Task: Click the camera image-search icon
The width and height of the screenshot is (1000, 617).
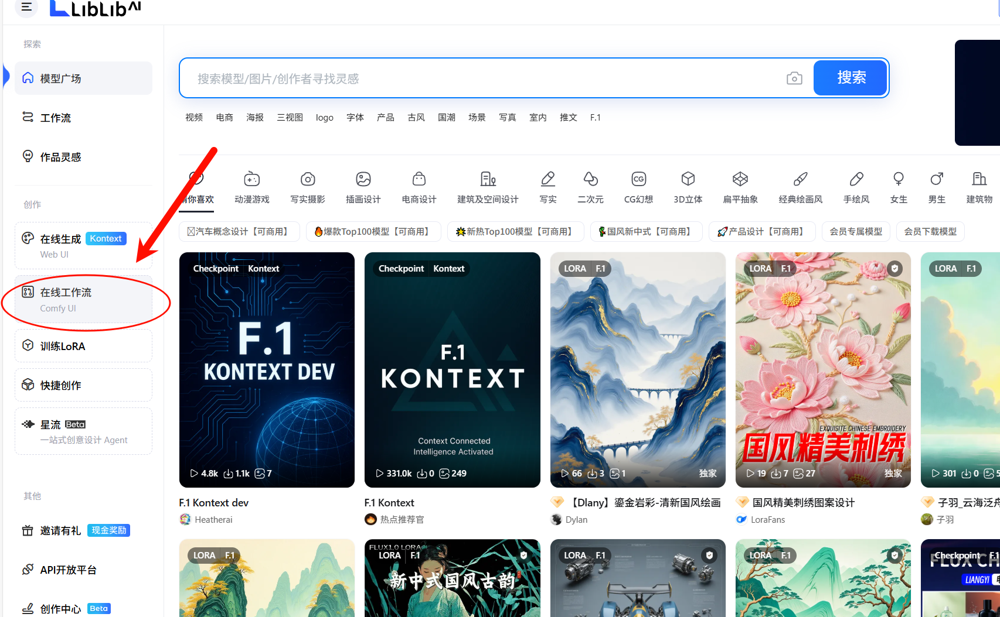Action: [794, 78]
